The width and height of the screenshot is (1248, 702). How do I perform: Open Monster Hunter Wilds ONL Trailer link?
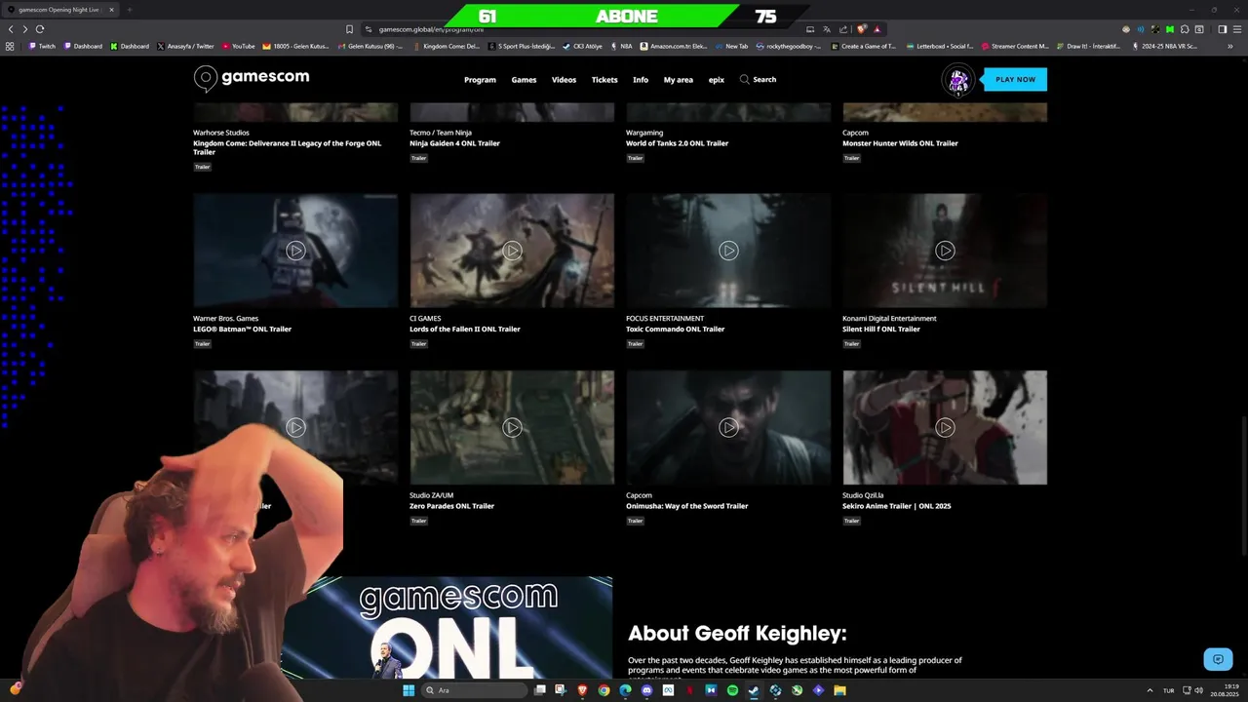point(900,143)
